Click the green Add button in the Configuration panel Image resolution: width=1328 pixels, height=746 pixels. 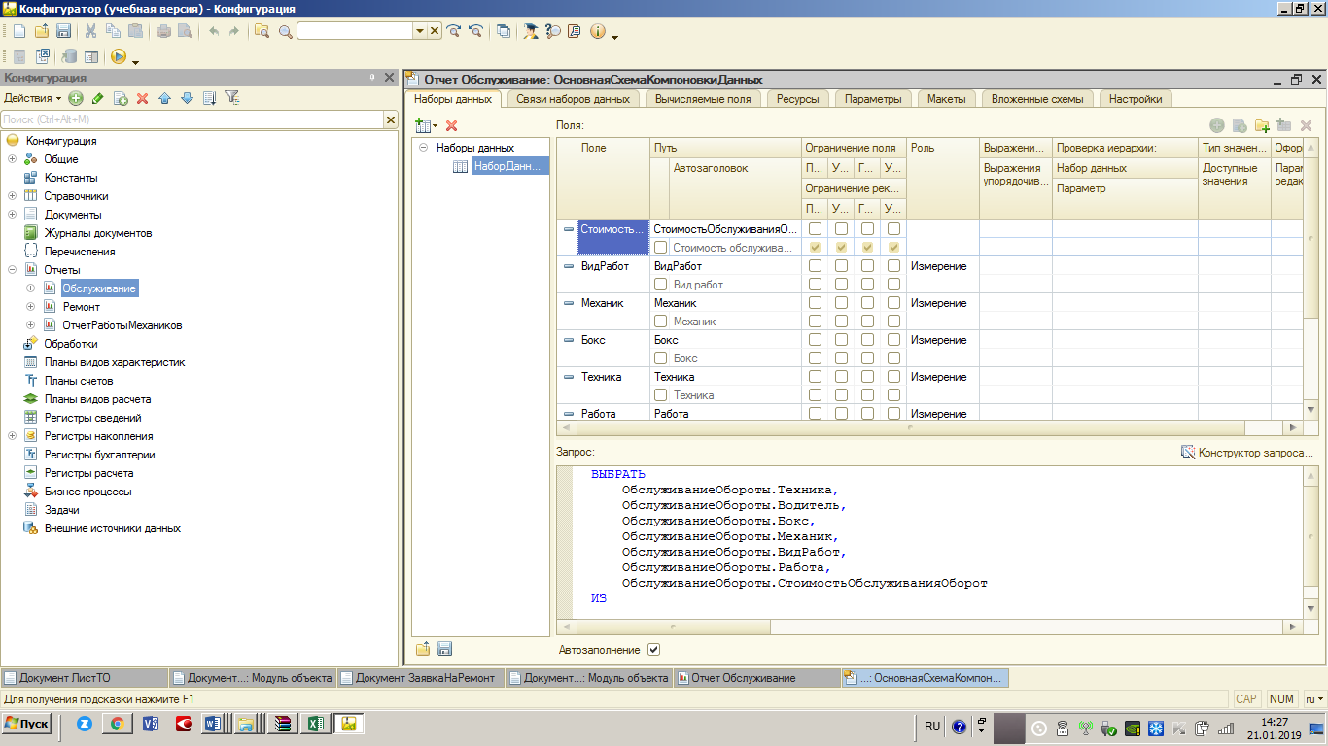tap(76, 98)
